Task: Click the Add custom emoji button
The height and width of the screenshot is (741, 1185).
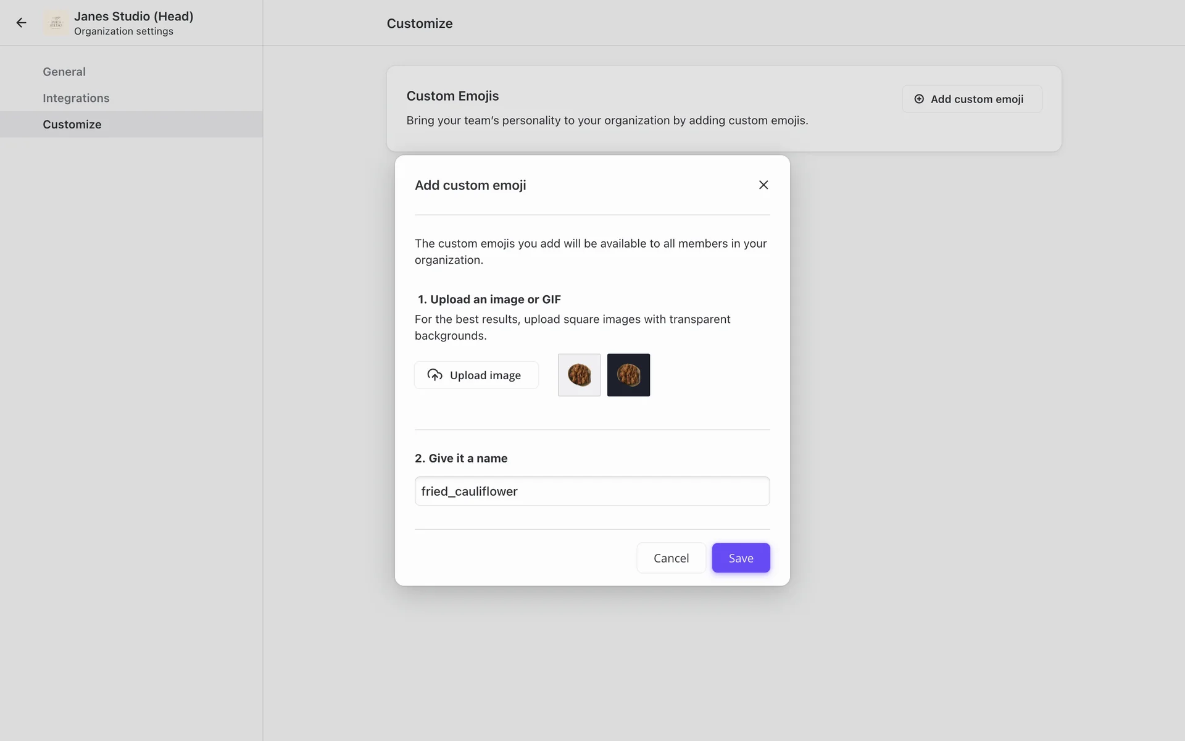Action: pos(971,99)
